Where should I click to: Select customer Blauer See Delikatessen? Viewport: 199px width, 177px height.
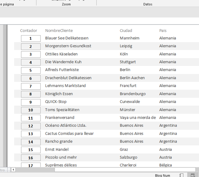67,38
